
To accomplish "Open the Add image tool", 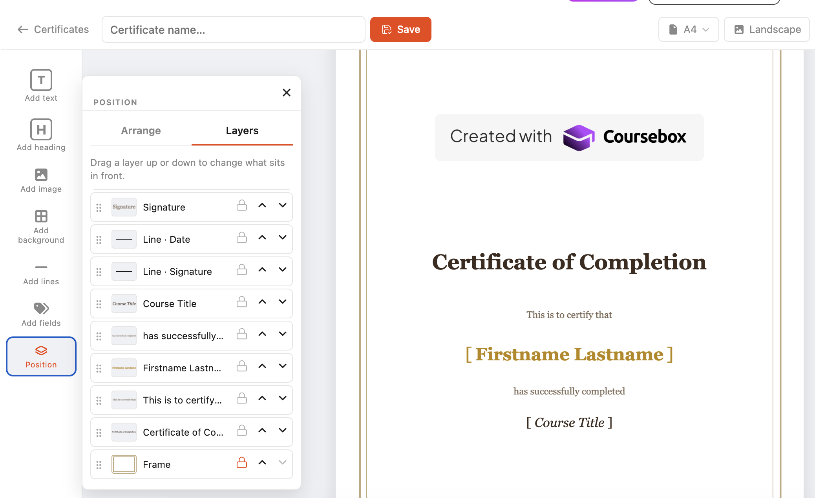I will 41,181.
